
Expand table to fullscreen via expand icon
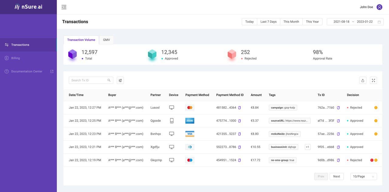pyautogui.click(x=374, y=80)
